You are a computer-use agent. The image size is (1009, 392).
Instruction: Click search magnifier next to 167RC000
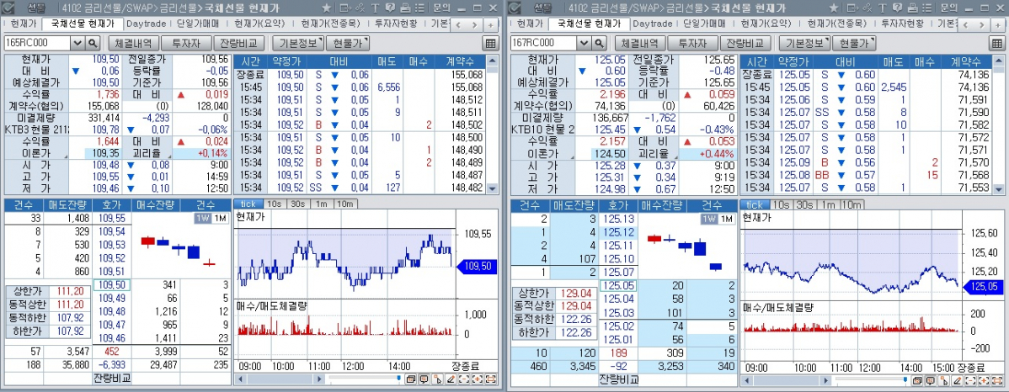point(600,43)
